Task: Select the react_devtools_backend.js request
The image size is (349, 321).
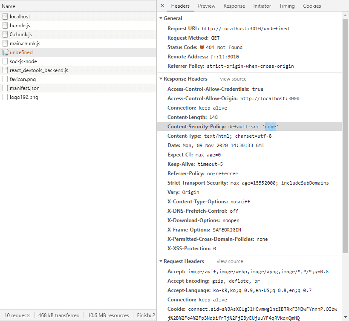Action: [x=78, y=70]
